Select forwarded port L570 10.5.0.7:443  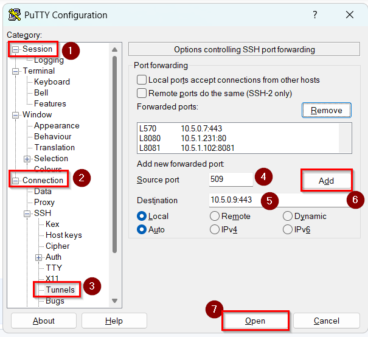[238, 128]
